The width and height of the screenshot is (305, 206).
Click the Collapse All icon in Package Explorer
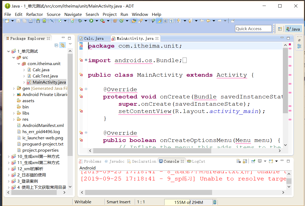click(56, 45)
